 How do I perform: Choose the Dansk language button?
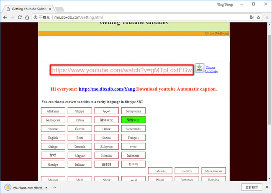click(107, 128)
